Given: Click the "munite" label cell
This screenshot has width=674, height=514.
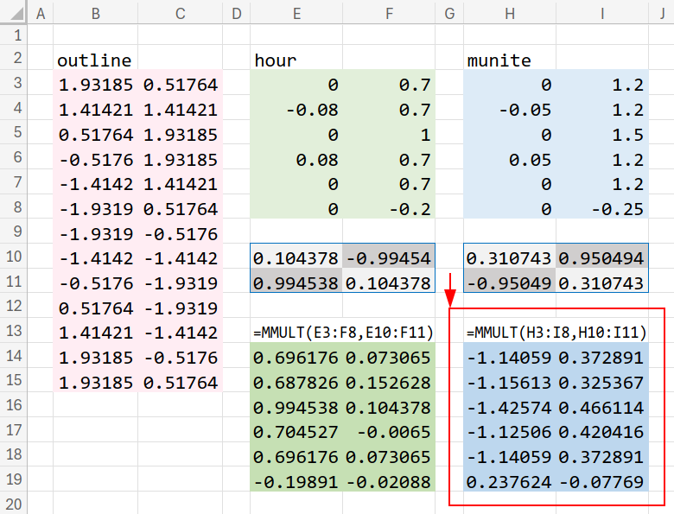Looking at the screenshot, I should click(x=510, y=60).
